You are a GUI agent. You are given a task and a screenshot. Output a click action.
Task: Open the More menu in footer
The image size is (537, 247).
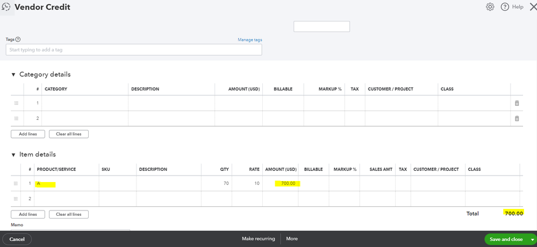pos(292,239)
